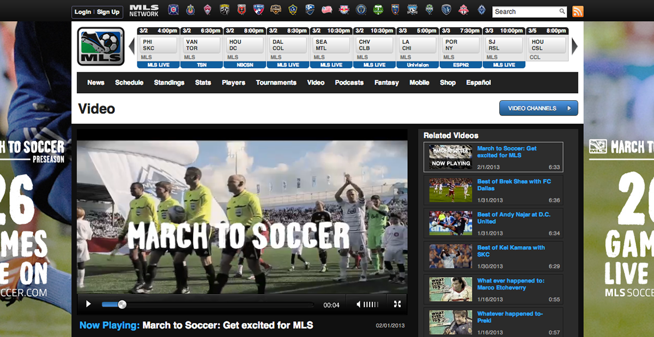Open the Philadelphia Union team crest

361,9
